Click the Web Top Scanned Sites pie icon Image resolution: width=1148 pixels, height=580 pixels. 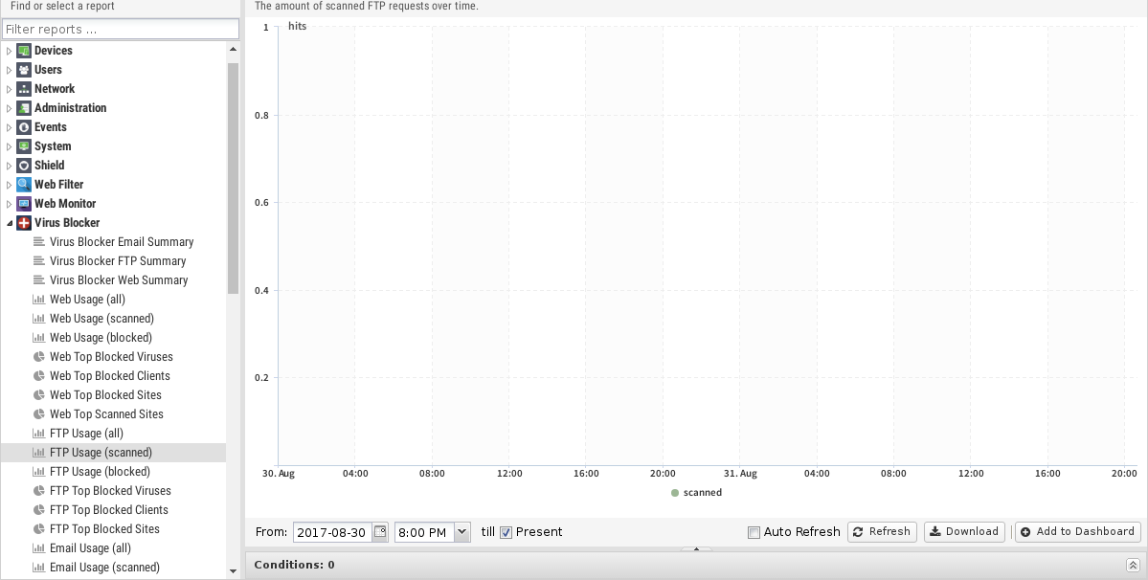pyautogui.click(x=39, y=414)
